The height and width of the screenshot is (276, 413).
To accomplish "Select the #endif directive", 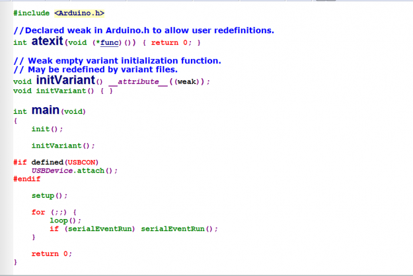I will [x=27, y=179].
